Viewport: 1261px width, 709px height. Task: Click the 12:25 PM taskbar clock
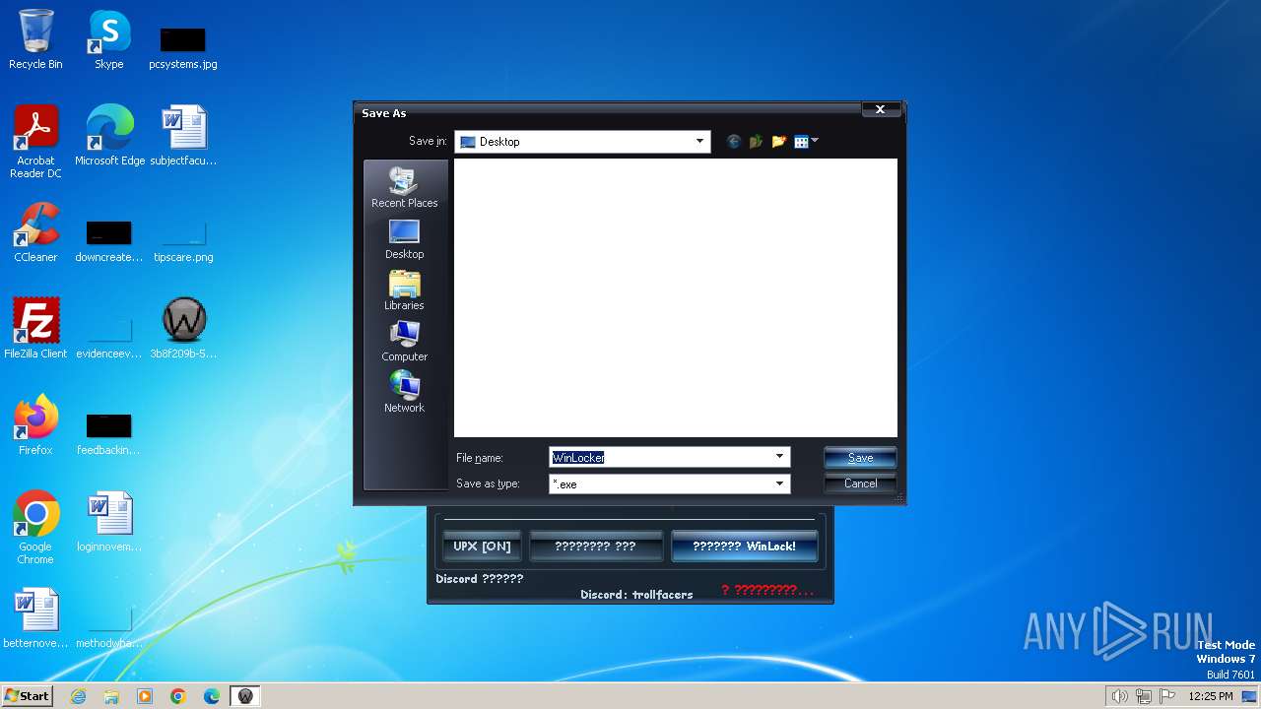pos(1211,696)
